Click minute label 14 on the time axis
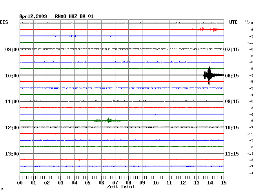 coord(210,183)
